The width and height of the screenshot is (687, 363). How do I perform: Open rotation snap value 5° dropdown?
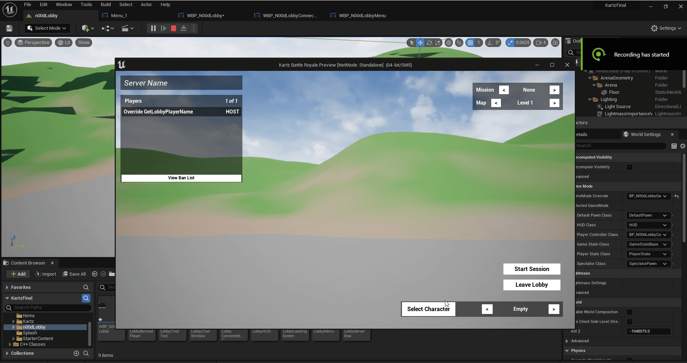[498, 43]
